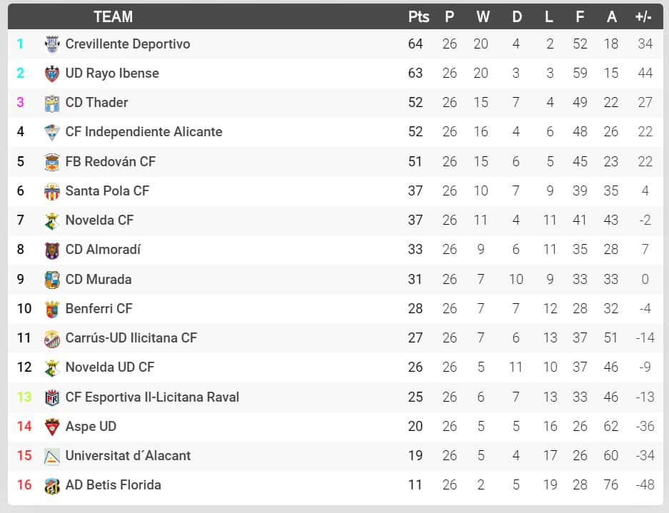
Task: Click the Crevillente Deportivo club crest
Action: click(x=52, y=44)
